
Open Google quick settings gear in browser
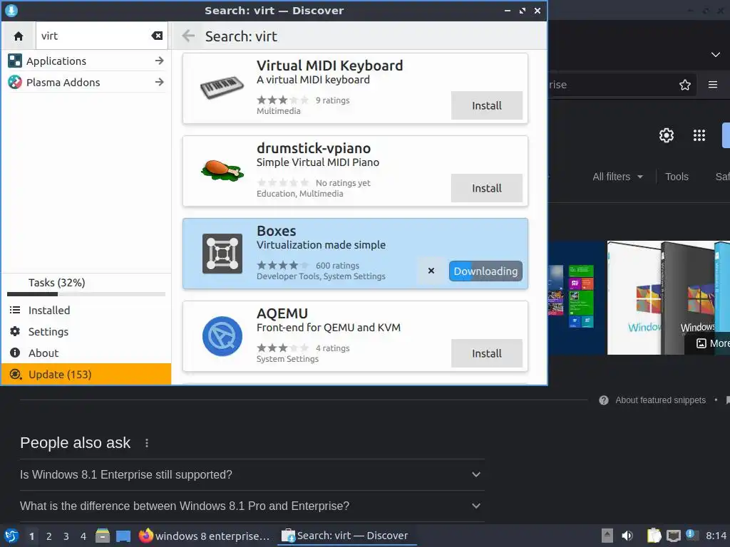pyautogui.click(x=667, y=135)
